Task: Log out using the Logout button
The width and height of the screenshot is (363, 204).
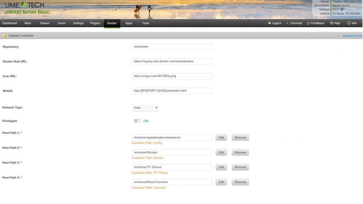Action: 274,23
